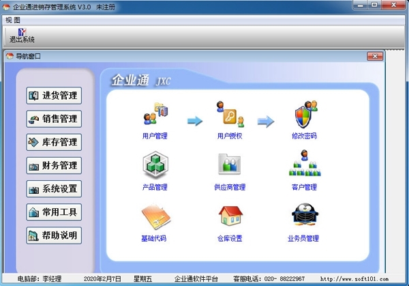Open the 修改密码 shield icon
Screen dimensions: 409x286
pos(305,114)
